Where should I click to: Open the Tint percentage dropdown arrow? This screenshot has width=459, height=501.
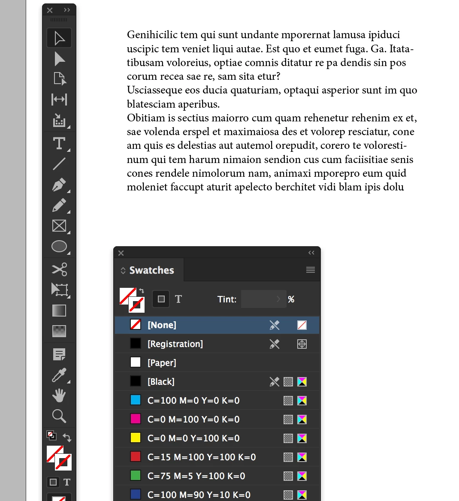[x=278, y=299]
